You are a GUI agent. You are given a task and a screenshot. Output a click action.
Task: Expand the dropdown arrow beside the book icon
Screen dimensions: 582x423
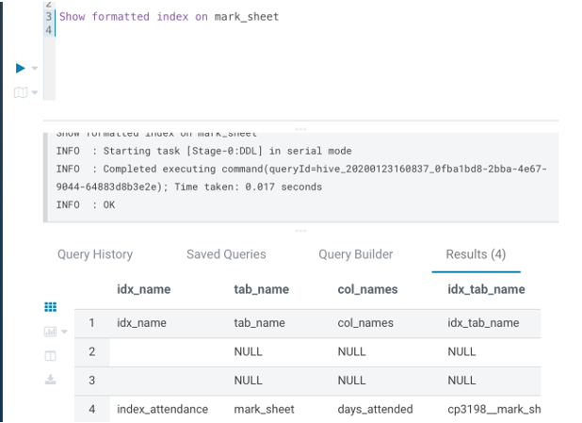click(35, 92)
